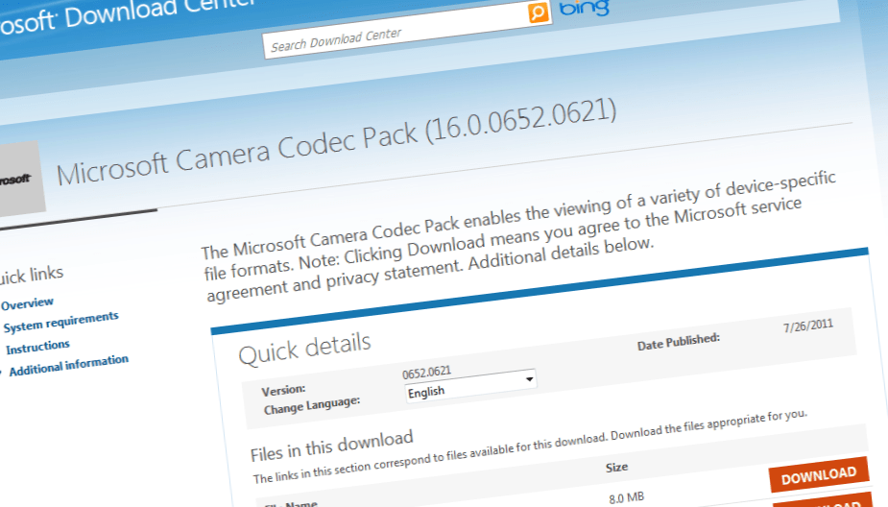Viewport: 888px width, 507px height.
Task: Click the Date Published label
Action: coord(679,342)
